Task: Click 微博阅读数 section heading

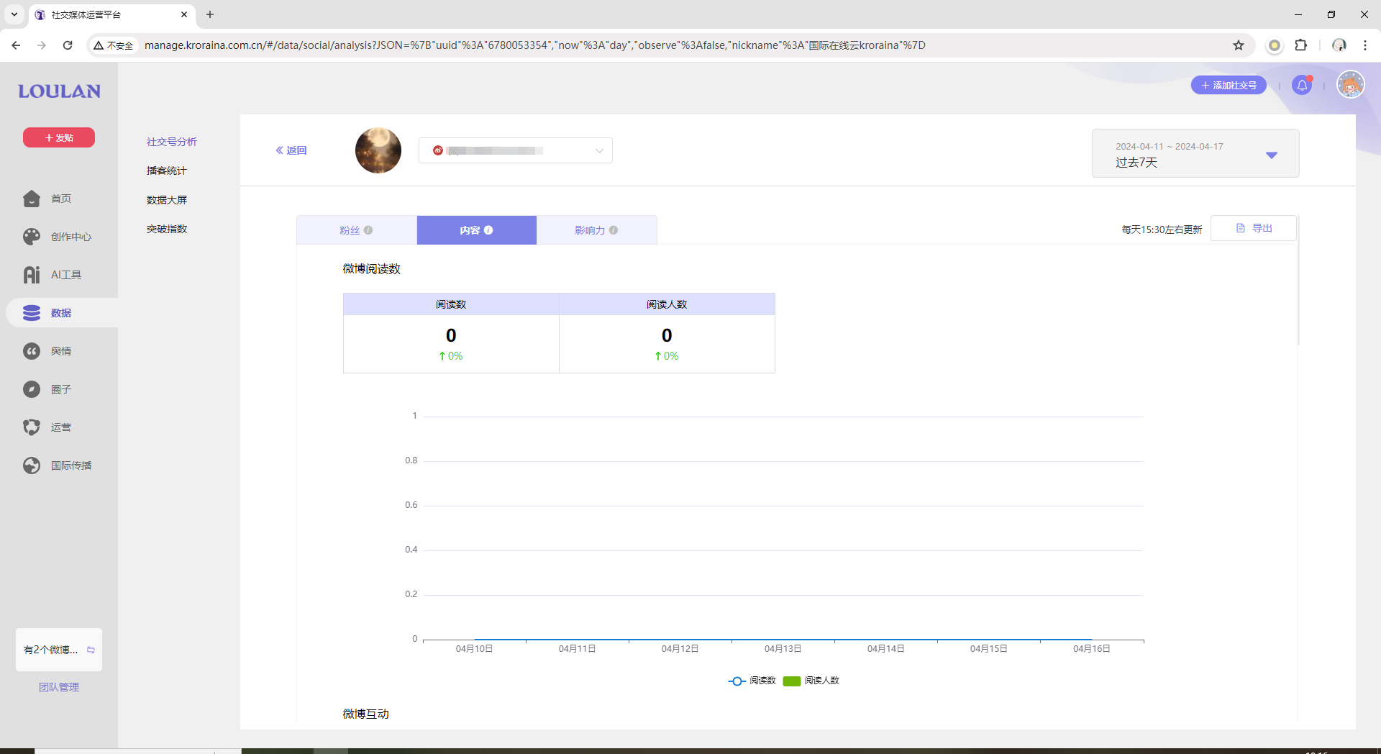Action: [x=372, y=268]
